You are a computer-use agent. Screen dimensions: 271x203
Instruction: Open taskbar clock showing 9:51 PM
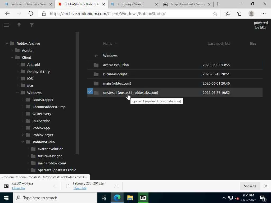click(x=248, y=198)
